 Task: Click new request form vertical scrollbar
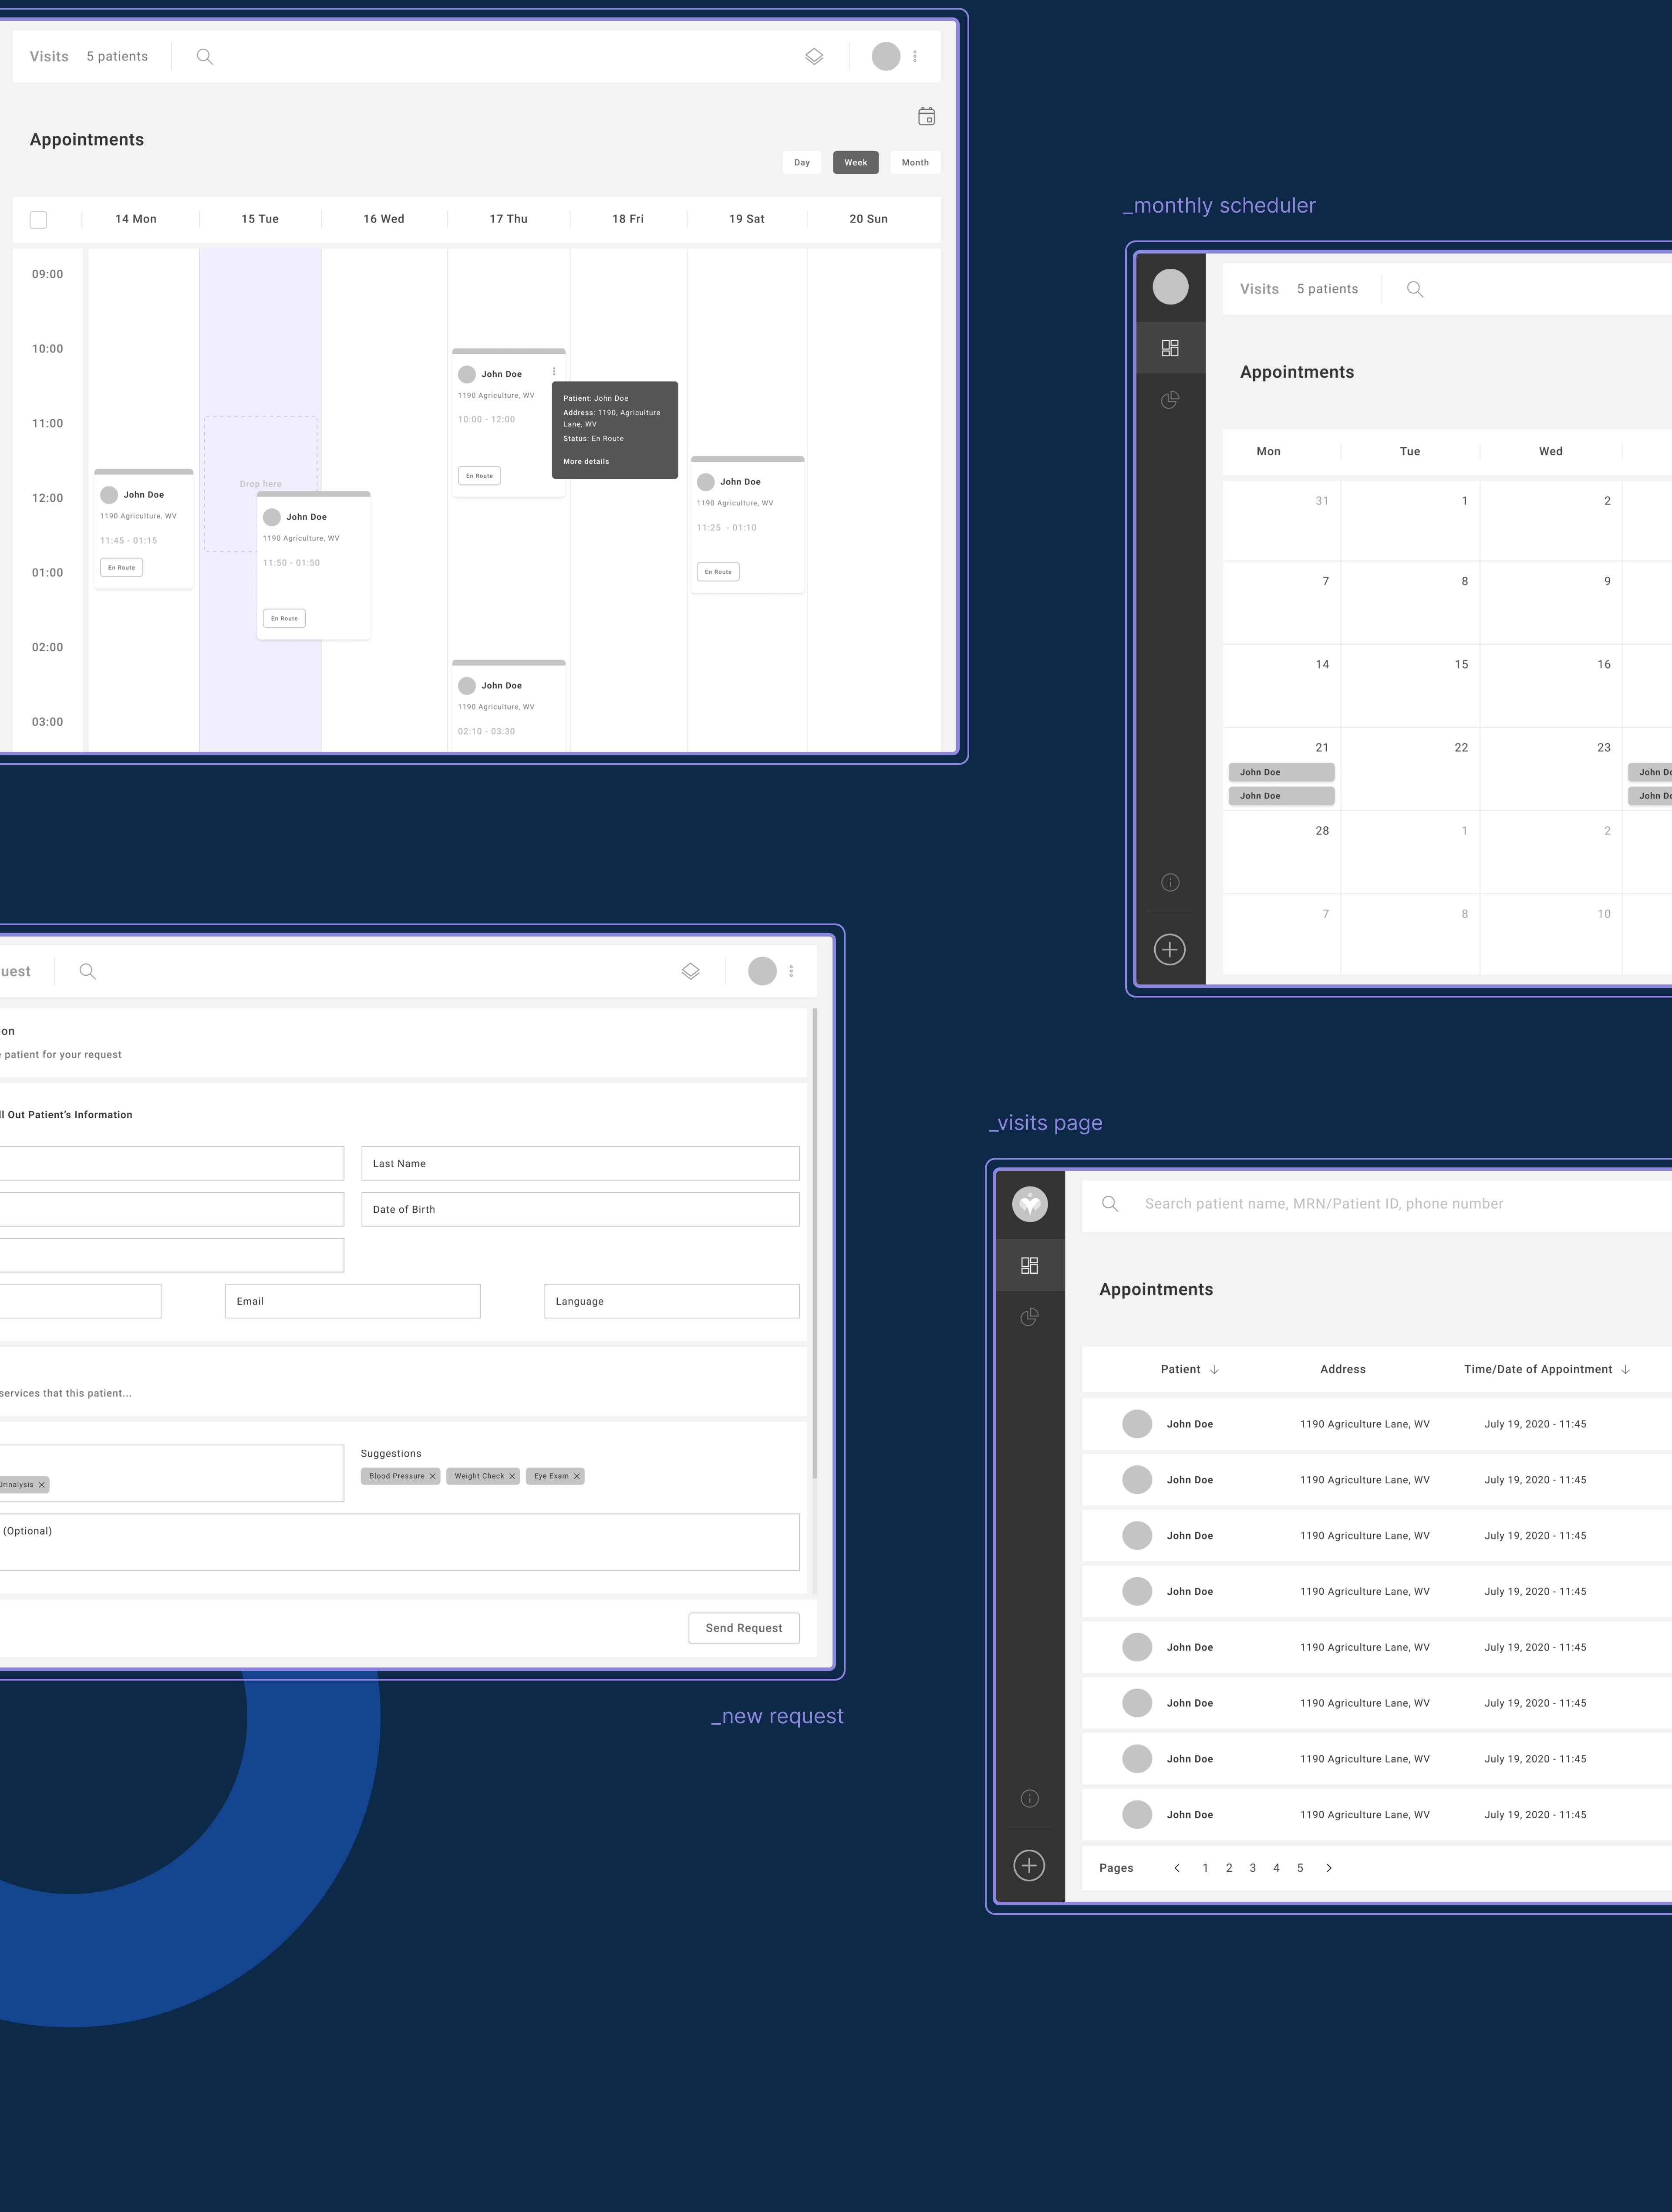(x=815, y=1243)
